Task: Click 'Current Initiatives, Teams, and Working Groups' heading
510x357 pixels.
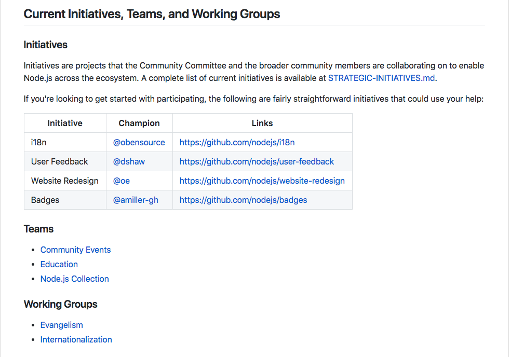Action: tap(152, 14)
